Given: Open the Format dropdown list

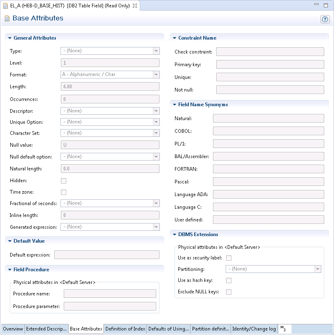Looking at the screenshot, I should click(156, 74).
